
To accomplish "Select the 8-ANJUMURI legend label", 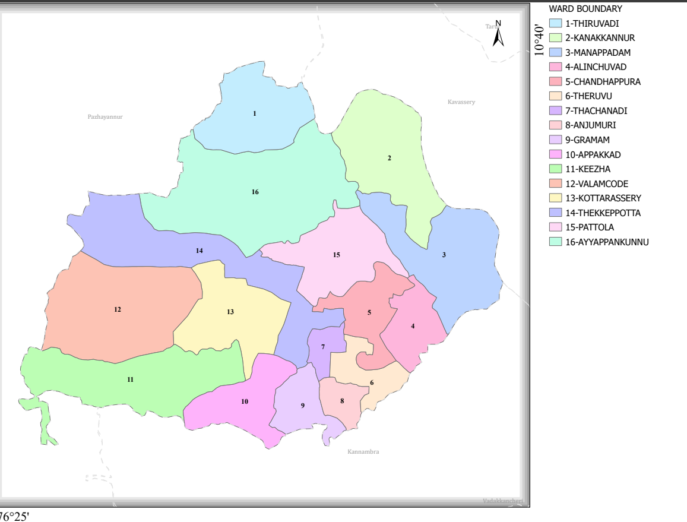I will coord(591,125).
